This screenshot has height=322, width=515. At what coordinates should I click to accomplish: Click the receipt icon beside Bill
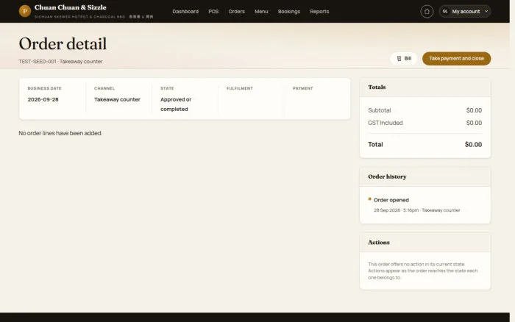click(x=399, y=58)
